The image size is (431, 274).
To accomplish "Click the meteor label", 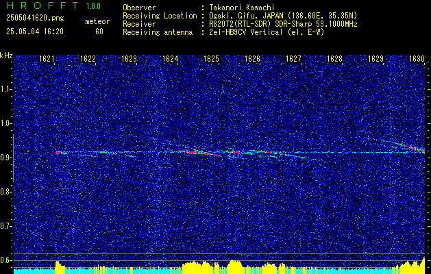I will [97, 21].
